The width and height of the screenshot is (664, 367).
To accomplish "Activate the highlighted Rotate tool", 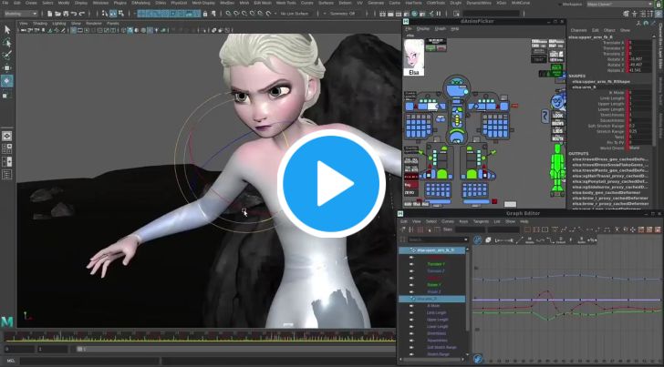I will 7,81.
